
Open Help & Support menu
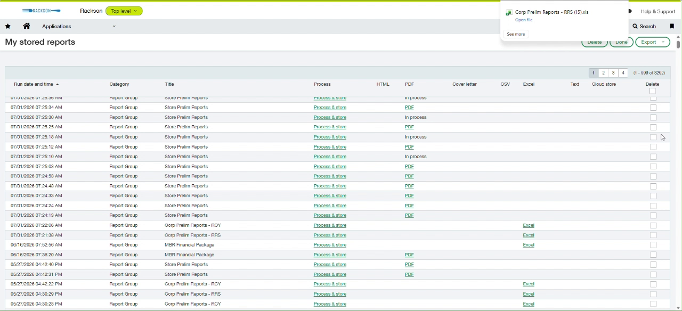(x=657, y=11)
